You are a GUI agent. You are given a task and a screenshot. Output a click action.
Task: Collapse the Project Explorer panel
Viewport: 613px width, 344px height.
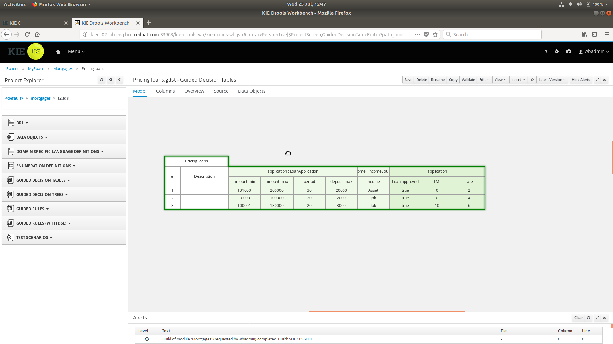click(119, 80)
